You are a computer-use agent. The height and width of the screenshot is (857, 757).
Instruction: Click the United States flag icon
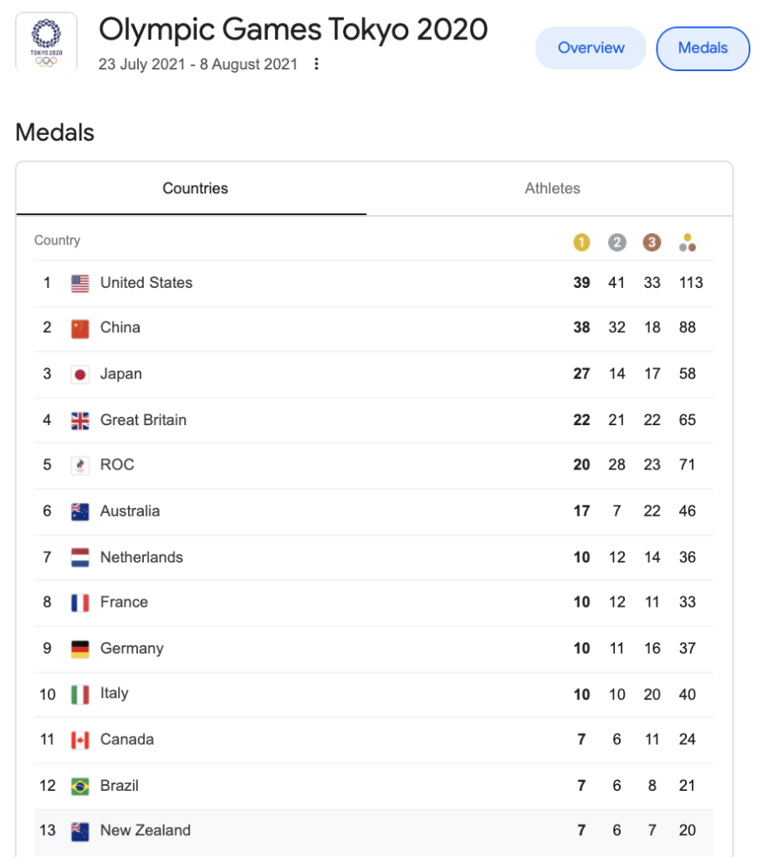(x=79, y=283)
